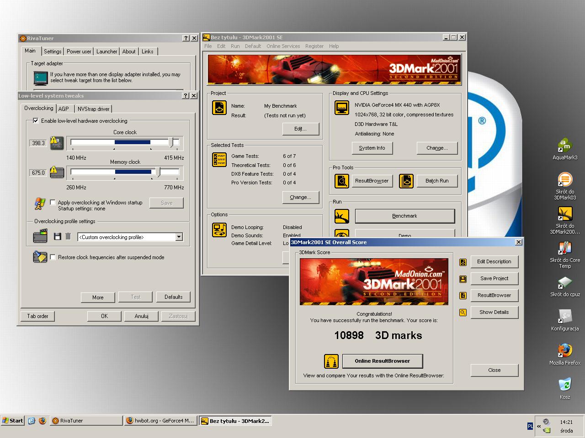The width and height of the screenshot is (585, 438).
Task: Switch to the NVStrap driver tab
Action: pos(93,109)
